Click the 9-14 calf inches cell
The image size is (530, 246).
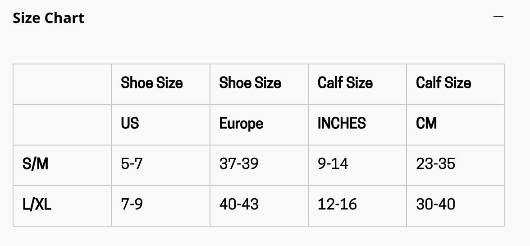pos(357,165)
